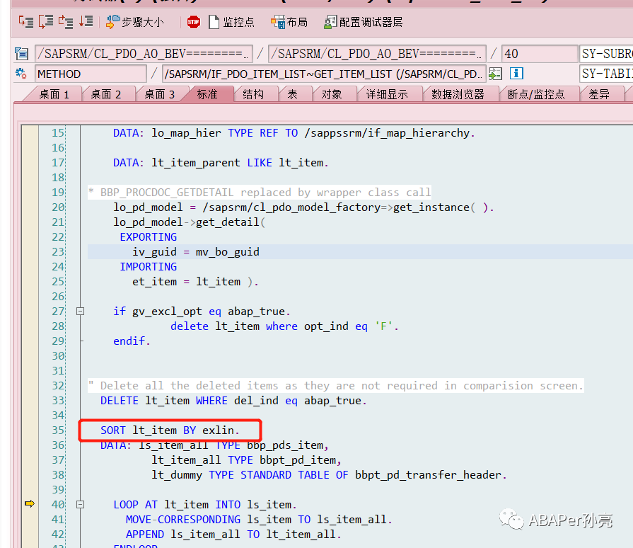Click del_ind on line 33
Screen dimensions: 633x548
click(x=256, y=401)
